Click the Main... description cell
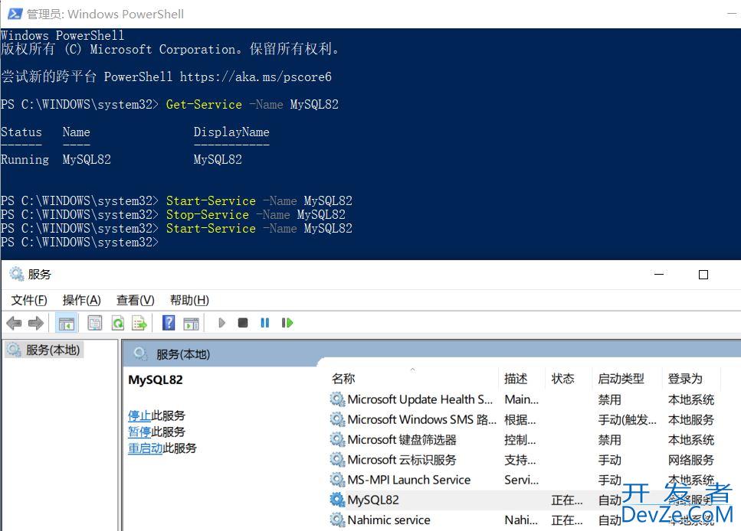 [522, 400]
